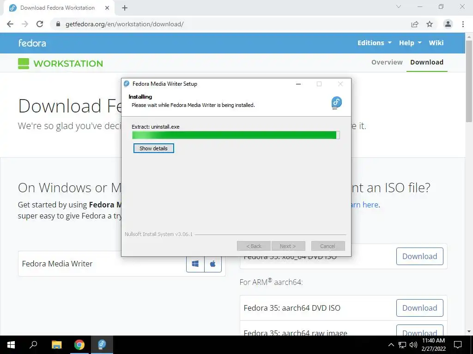Viewport: 473px width, 354px height.
Task: Click 'For ARM aarch64:' heading text
Action: pos(271,282)
